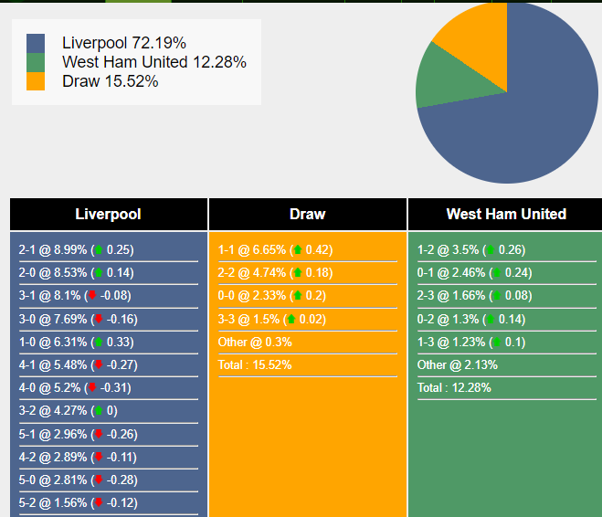Select the orange Draw legend swatch
Image resolution: width=602 pixels, height=517 pixels.
click(36, 81)
